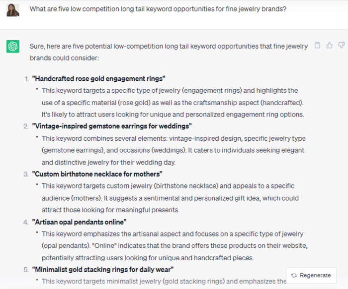Select the description about sentimental personalized gift idea
The image size is (348, 289).
click(x=170, y=198)
